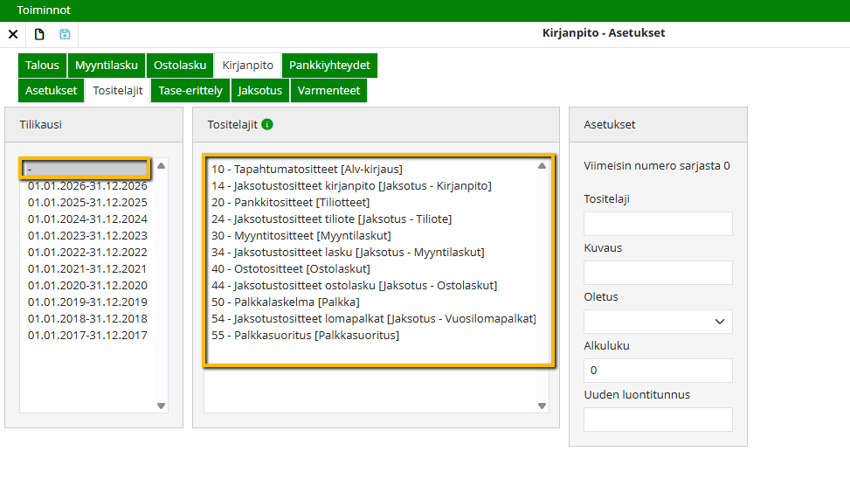The width and height of the screenshot is (850, 479).
Task: Select the Varmenteet subtab
Action: point(328,91)
